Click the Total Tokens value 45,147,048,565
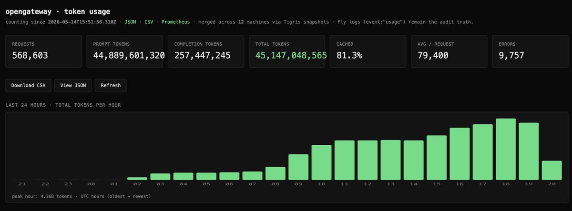 click(x=291, y=55)
